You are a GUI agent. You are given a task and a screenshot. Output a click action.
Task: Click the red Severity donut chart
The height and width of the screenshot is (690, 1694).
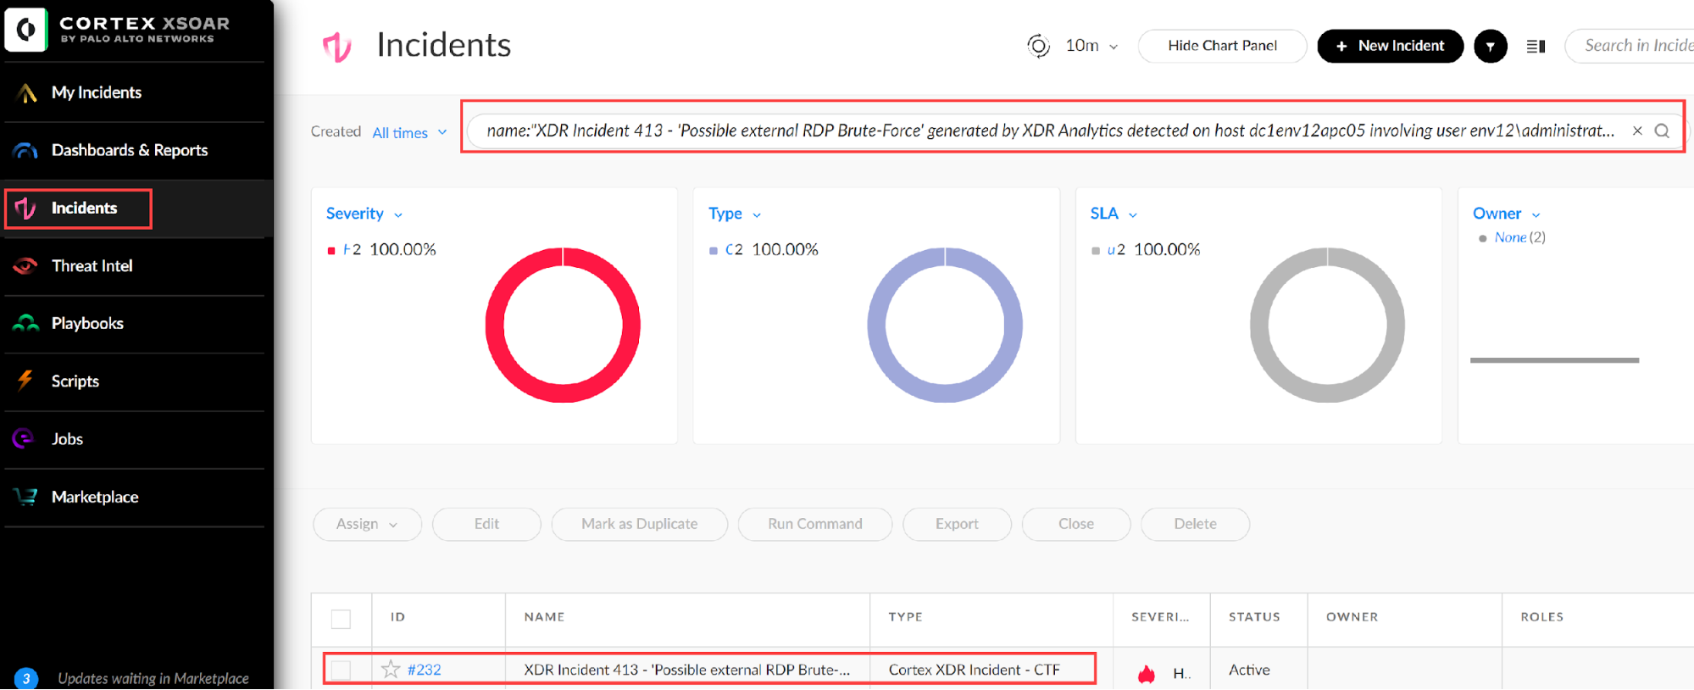coord(563,326)
